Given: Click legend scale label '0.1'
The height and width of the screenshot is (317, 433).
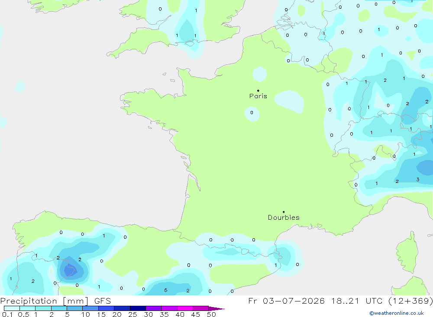Looking at the screenshot, I should point(7,314).
